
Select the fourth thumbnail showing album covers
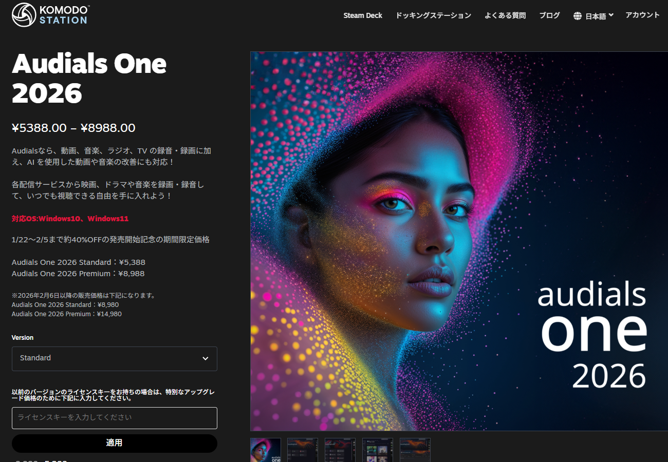click(x=378, y=450)
